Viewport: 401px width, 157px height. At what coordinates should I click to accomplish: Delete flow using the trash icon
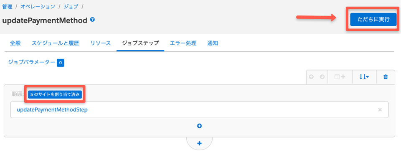(x=386, y=77)
